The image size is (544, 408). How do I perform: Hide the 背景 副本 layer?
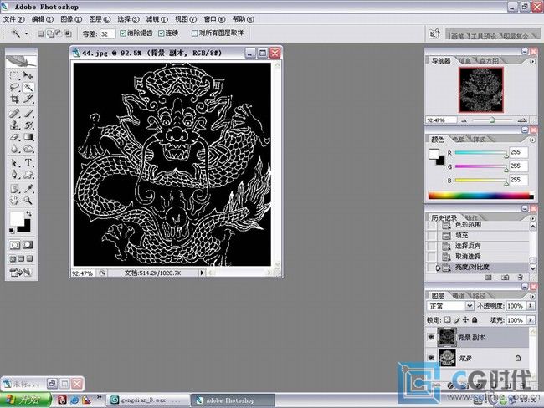(x=431, y=337)
